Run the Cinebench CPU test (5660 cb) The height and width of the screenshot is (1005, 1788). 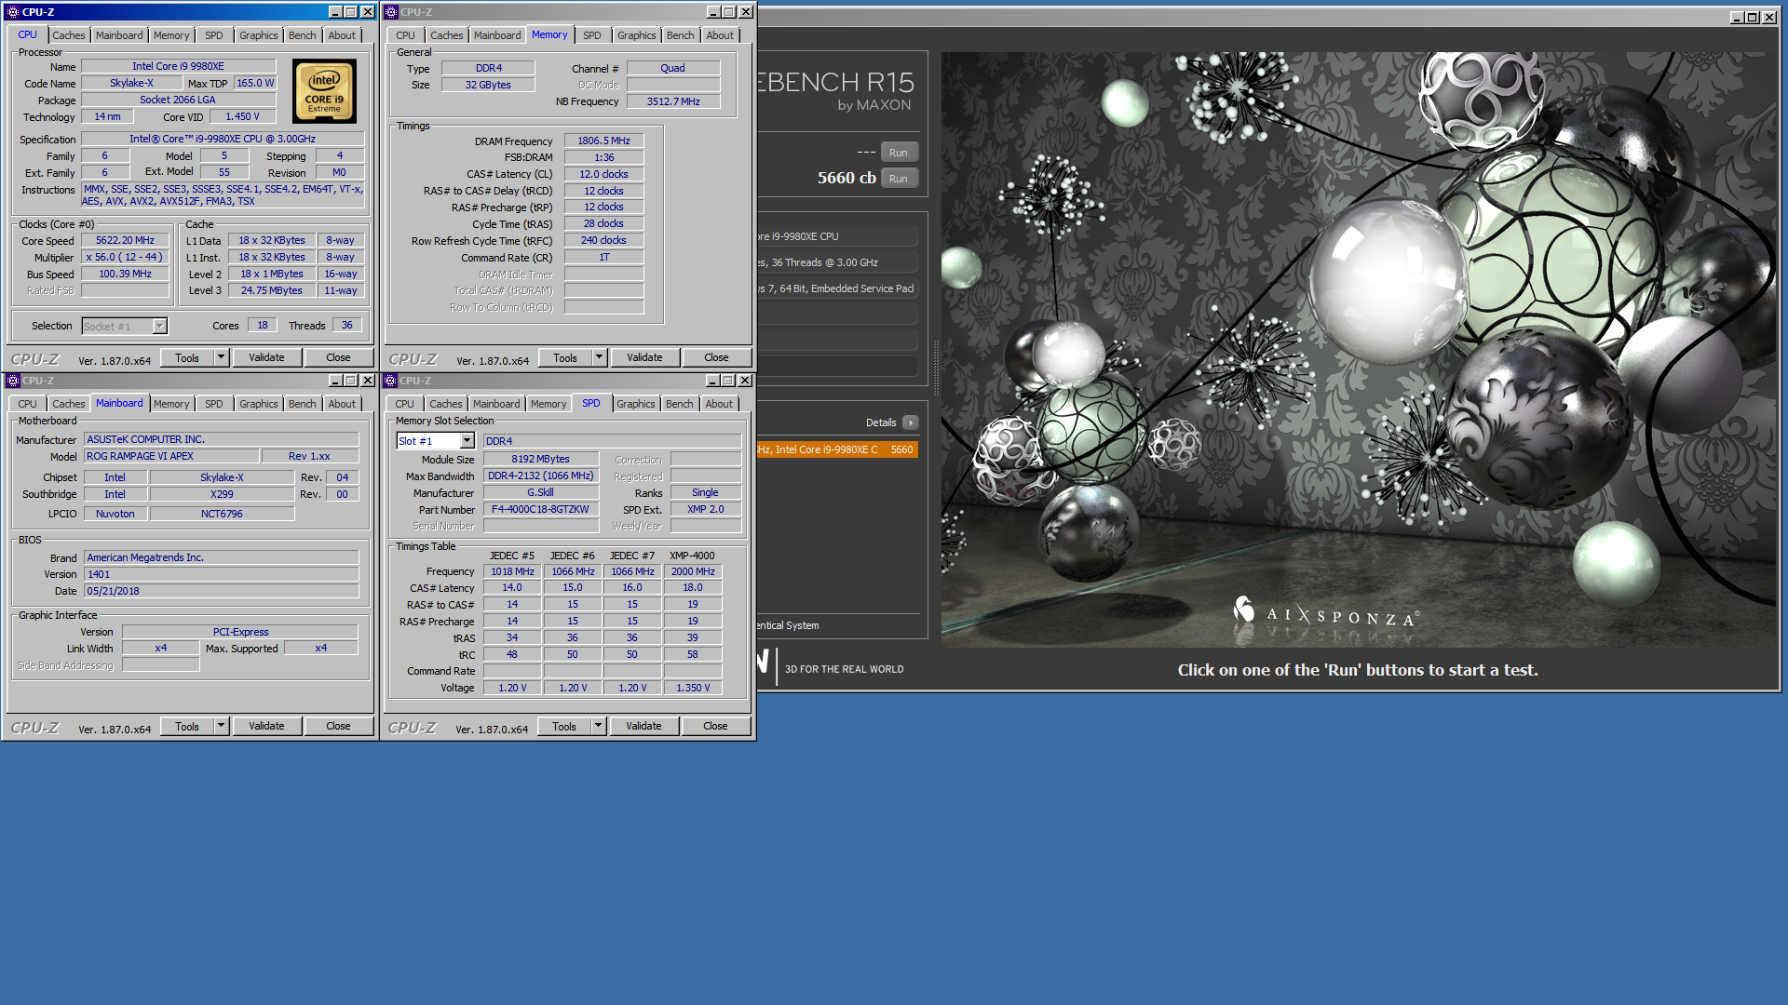pyautogui.click(x=899, y=179)
